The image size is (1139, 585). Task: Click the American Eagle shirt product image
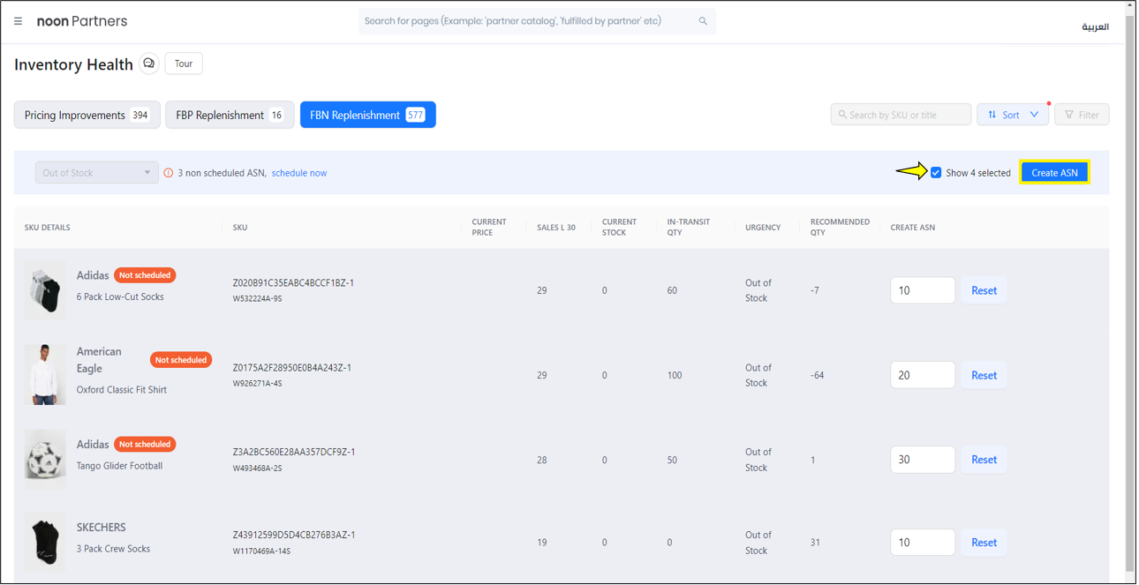[45, 375]
